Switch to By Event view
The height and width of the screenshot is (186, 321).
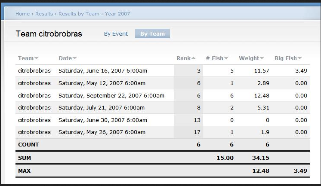(116, 34)
